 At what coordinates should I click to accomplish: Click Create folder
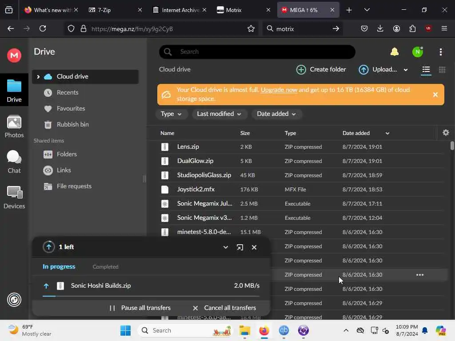tap(321, 70)
